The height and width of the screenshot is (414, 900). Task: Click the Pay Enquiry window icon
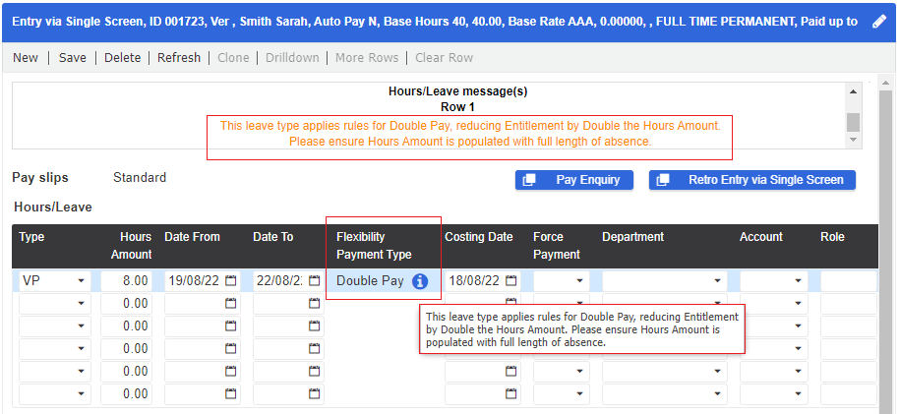click(x=529, y=180)
